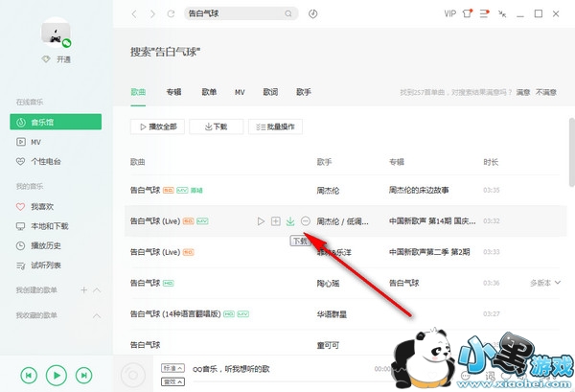Expand 多版本 for 陶心瑶's song
Viewport: 575px width, 392px height.
click(x=545, y=283)
